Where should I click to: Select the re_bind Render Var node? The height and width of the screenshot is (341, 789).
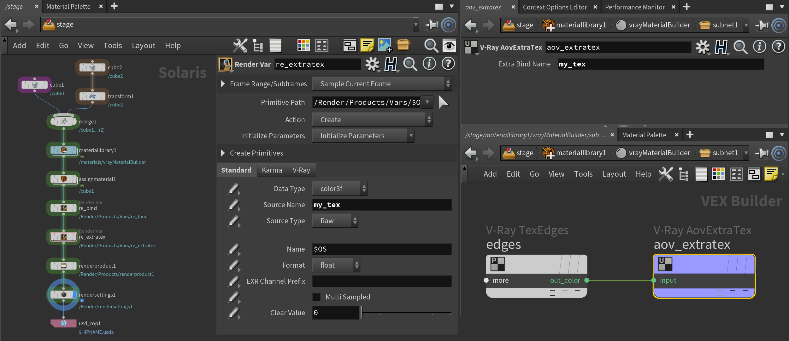pos(63,208)
